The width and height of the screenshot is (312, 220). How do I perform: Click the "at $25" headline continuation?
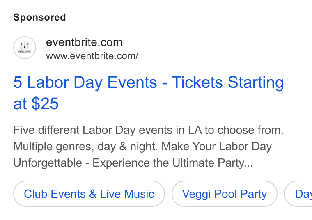click(36, 103)
